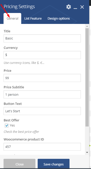Switch to the General tab
The width and height of the screenshot is (91, 169).
click(12, 18)
